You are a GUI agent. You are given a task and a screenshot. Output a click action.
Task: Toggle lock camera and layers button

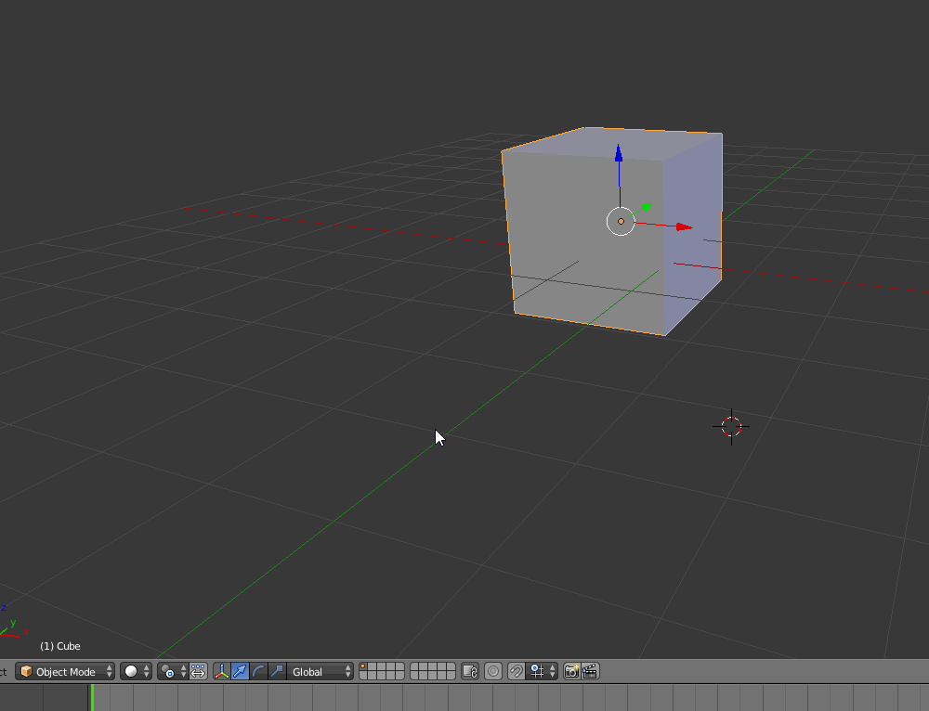click(469, 671)
